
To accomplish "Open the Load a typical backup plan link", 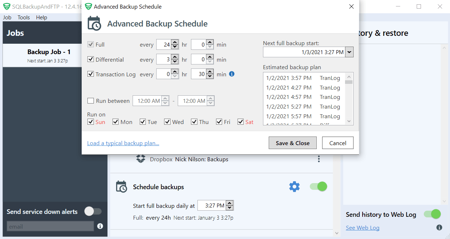I will click(123, 143).
